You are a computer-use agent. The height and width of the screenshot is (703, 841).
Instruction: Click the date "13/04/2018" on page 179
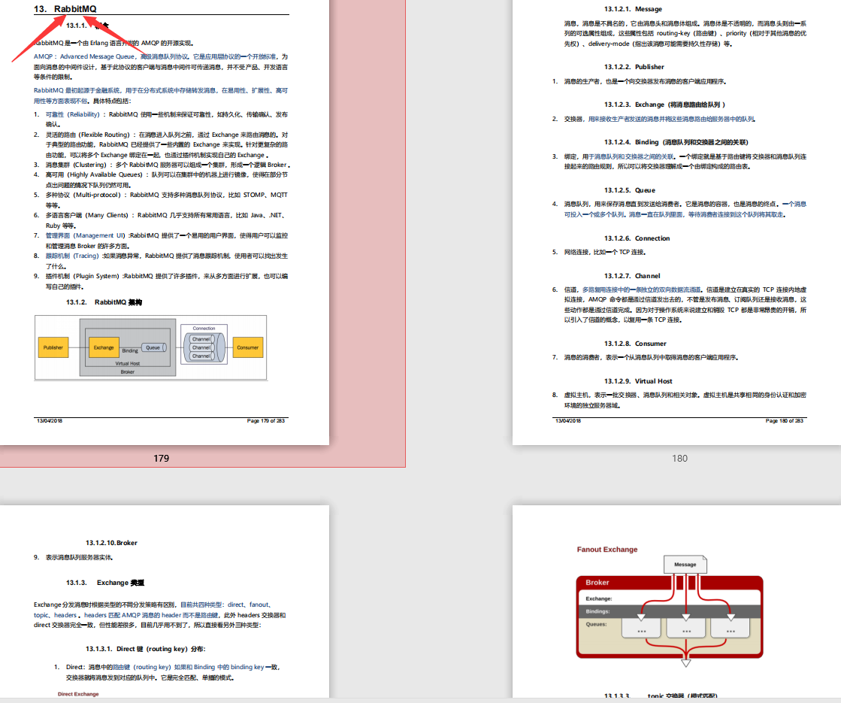(50, 421)
